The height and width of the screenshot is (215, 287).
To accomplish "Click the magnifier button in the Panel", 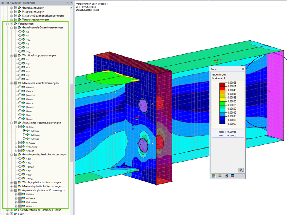I will [241, 170].
